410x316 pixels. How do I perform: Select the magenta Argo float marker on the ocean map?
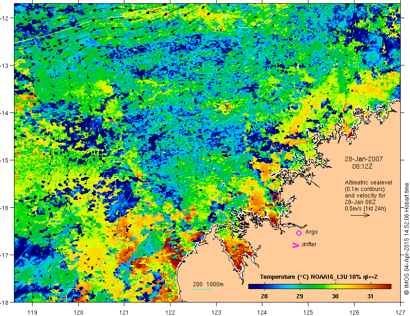(x=112, y=121)
